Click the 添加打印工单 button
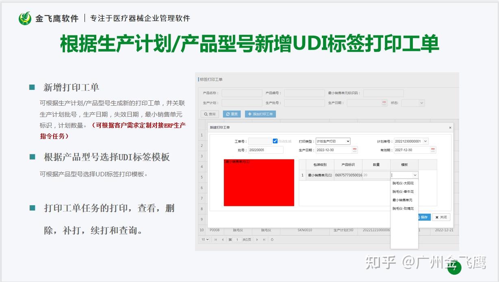This screenshot has width=499, height=282. 260,114
